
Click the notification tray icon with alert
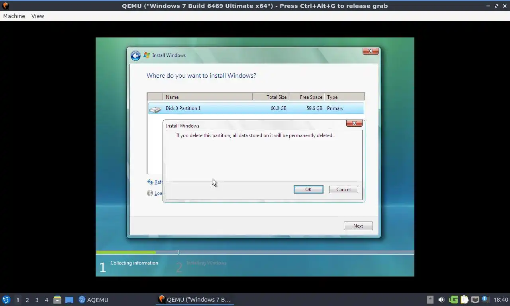(485, 300)
